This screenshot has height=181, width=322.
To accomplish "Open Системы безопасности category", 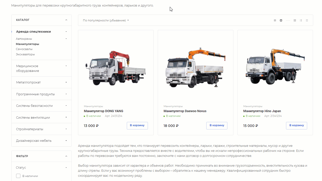I will coord(34,106).
